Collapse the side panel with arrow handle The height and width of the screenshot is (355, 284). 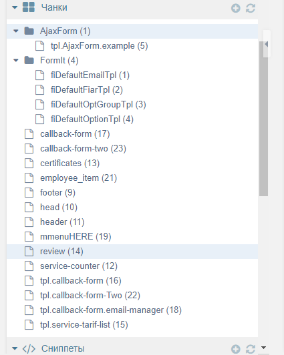tap(267, 44)
